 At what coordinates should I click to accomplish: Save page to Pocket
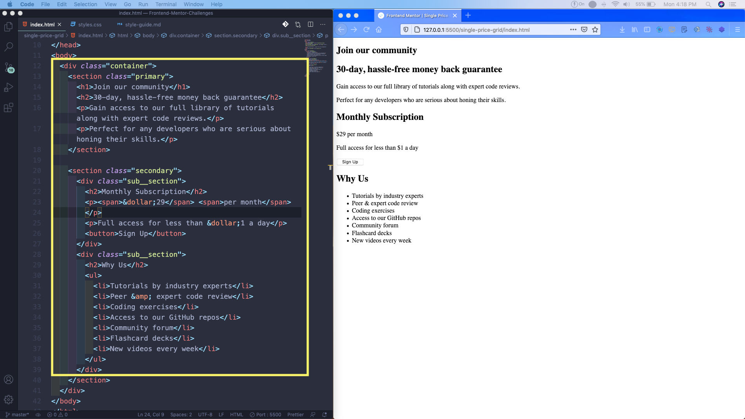point(584,29)
